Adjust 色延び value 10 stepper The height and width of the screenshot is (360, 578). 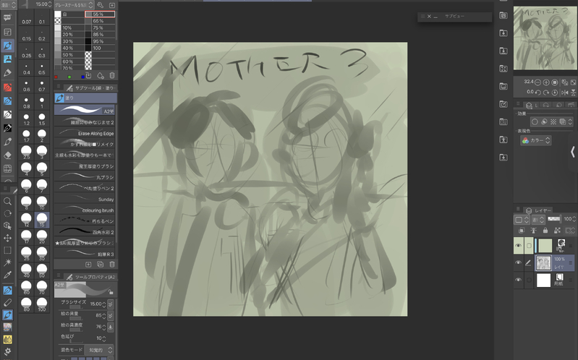pyautogui.click(x=104, y=338)
